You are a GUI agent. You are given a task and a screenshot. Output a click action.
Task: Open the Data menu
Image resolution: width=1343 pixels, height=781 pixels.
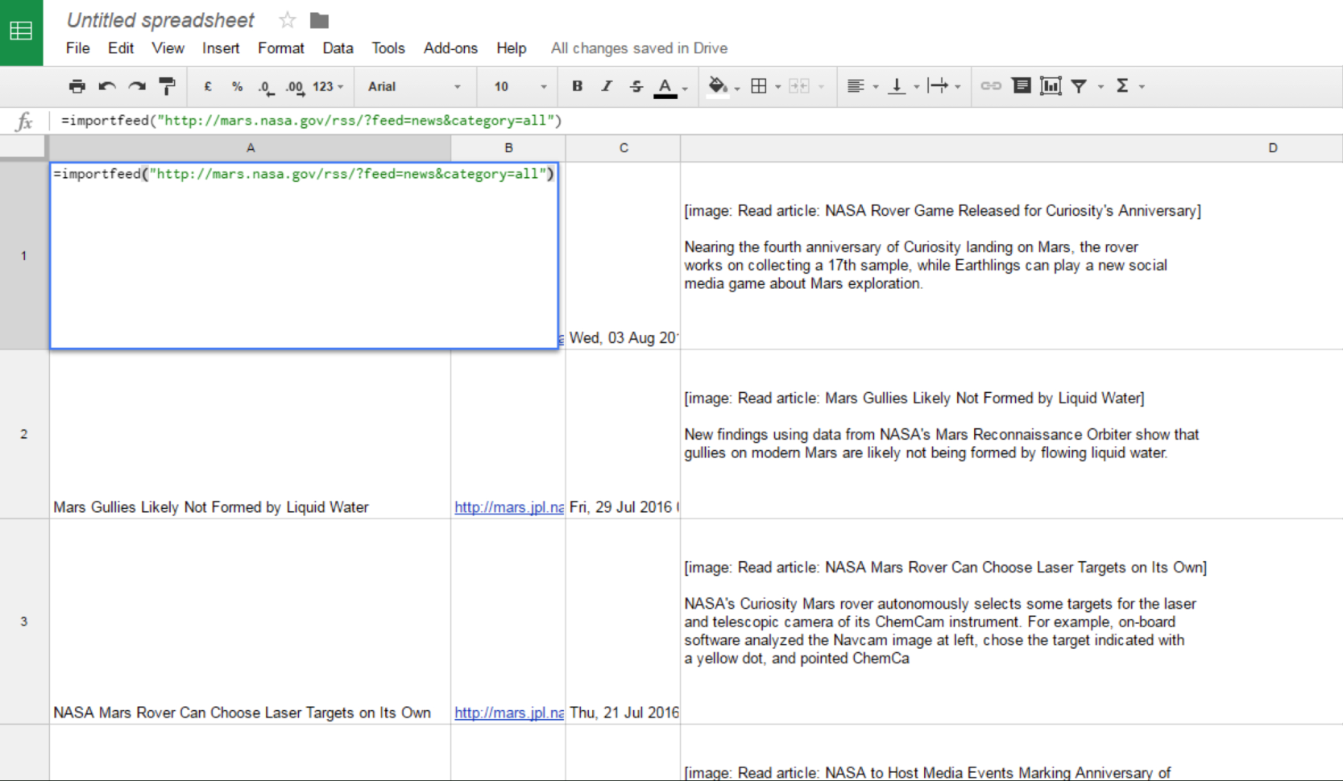(x=338, y=48)
